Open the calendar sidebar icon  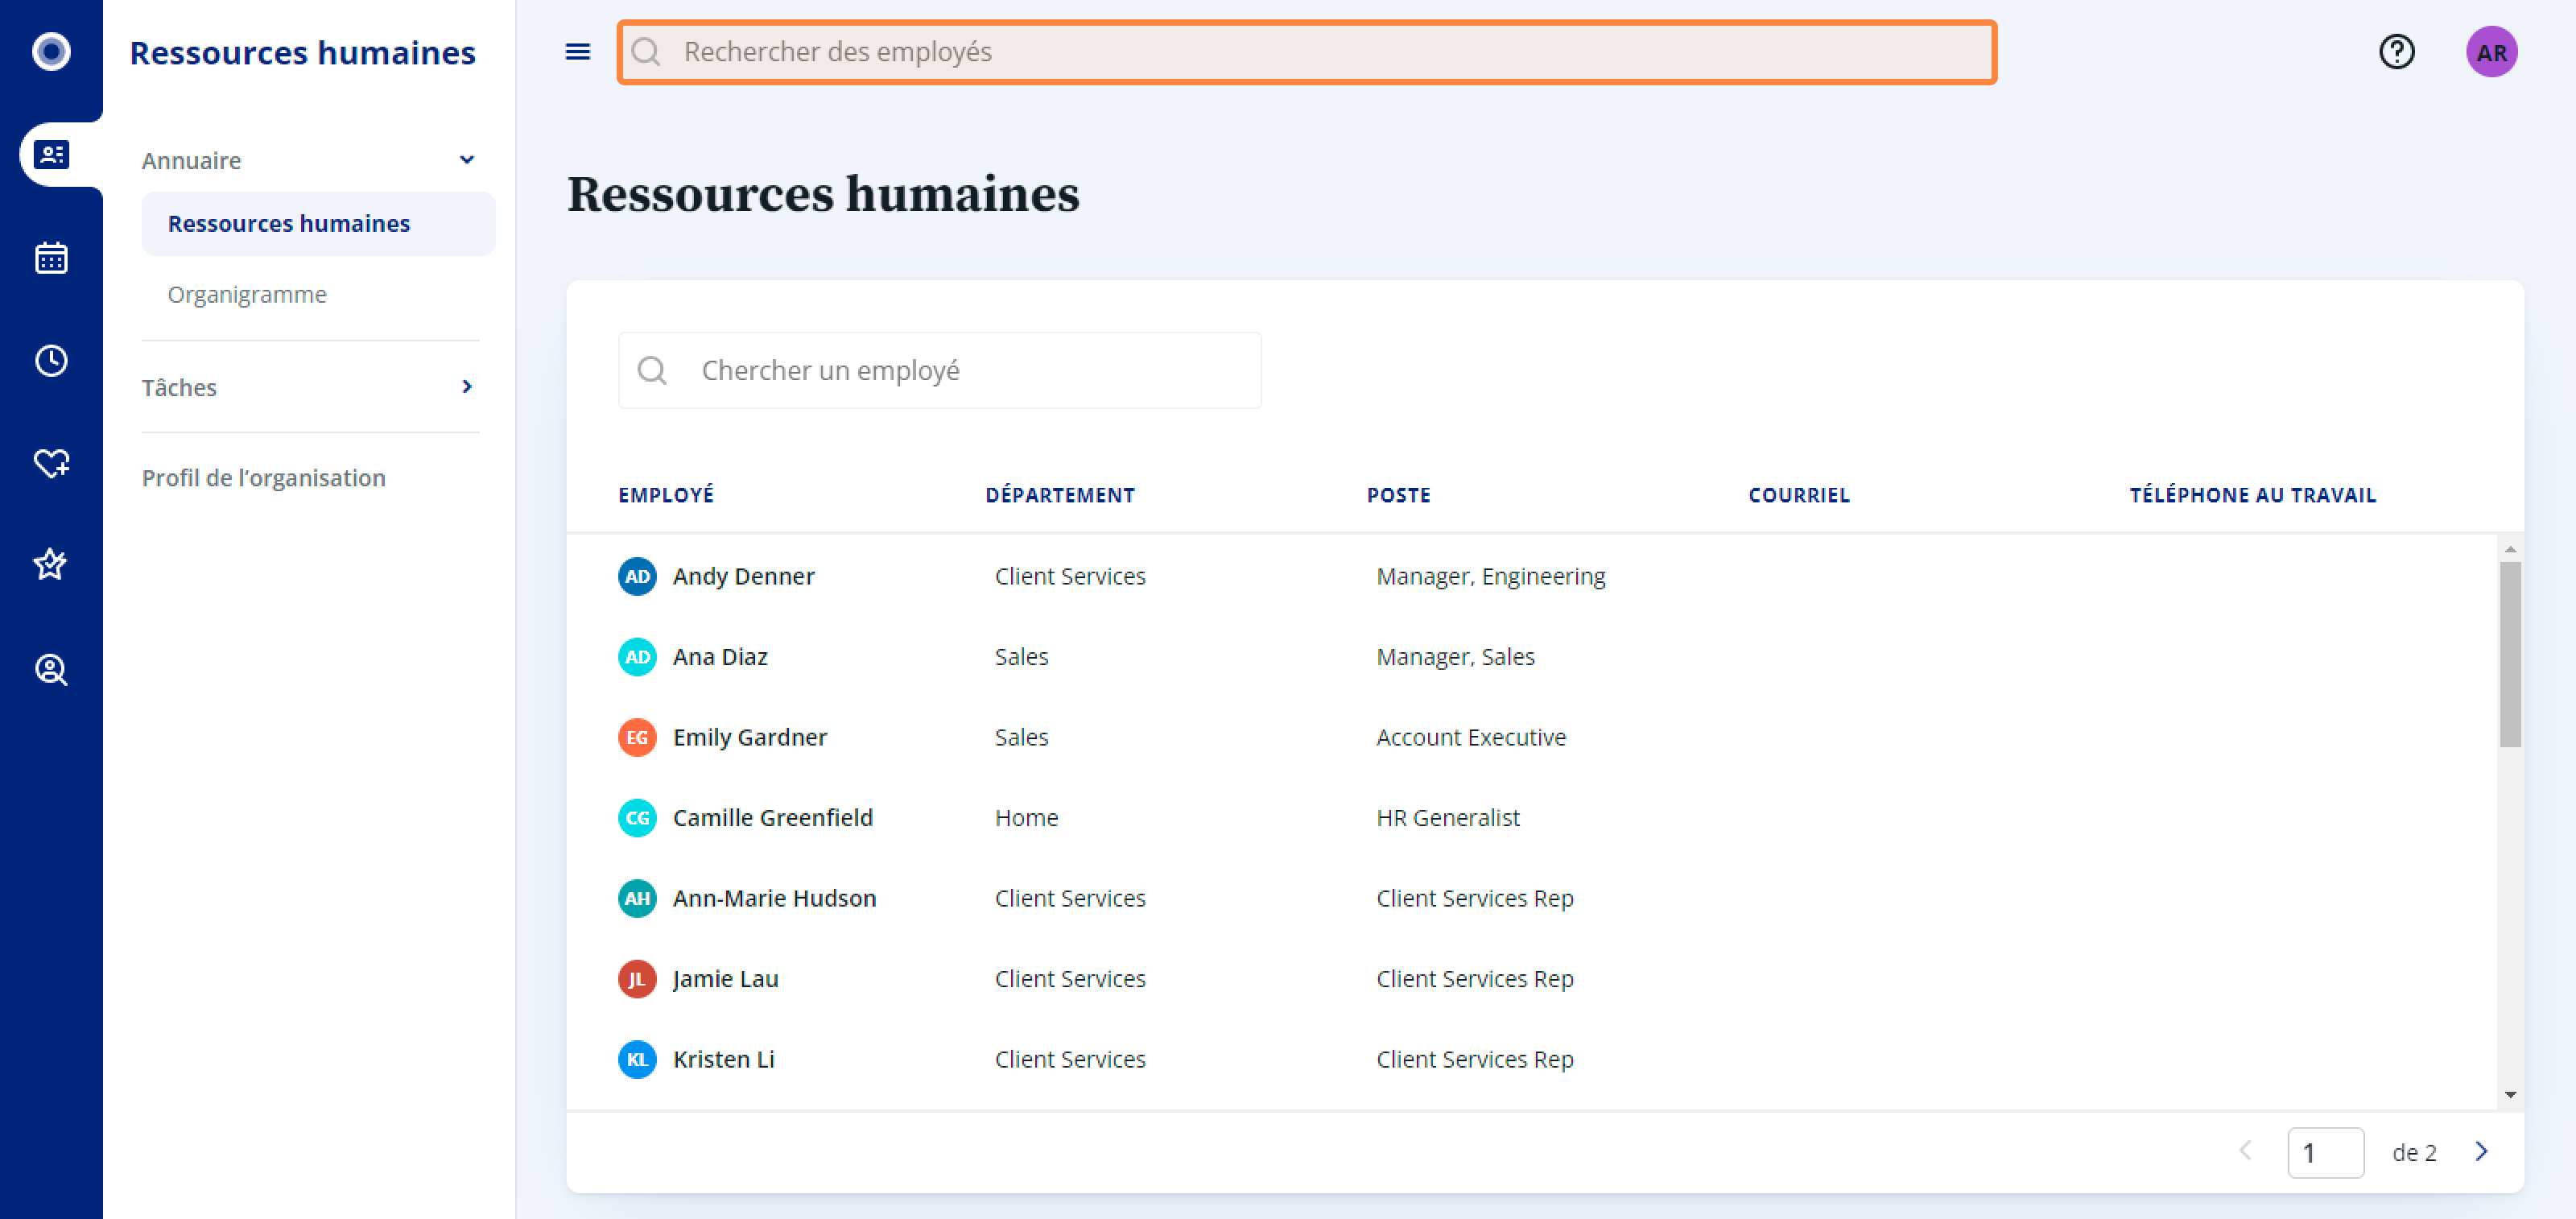click(x=51, y=258)
